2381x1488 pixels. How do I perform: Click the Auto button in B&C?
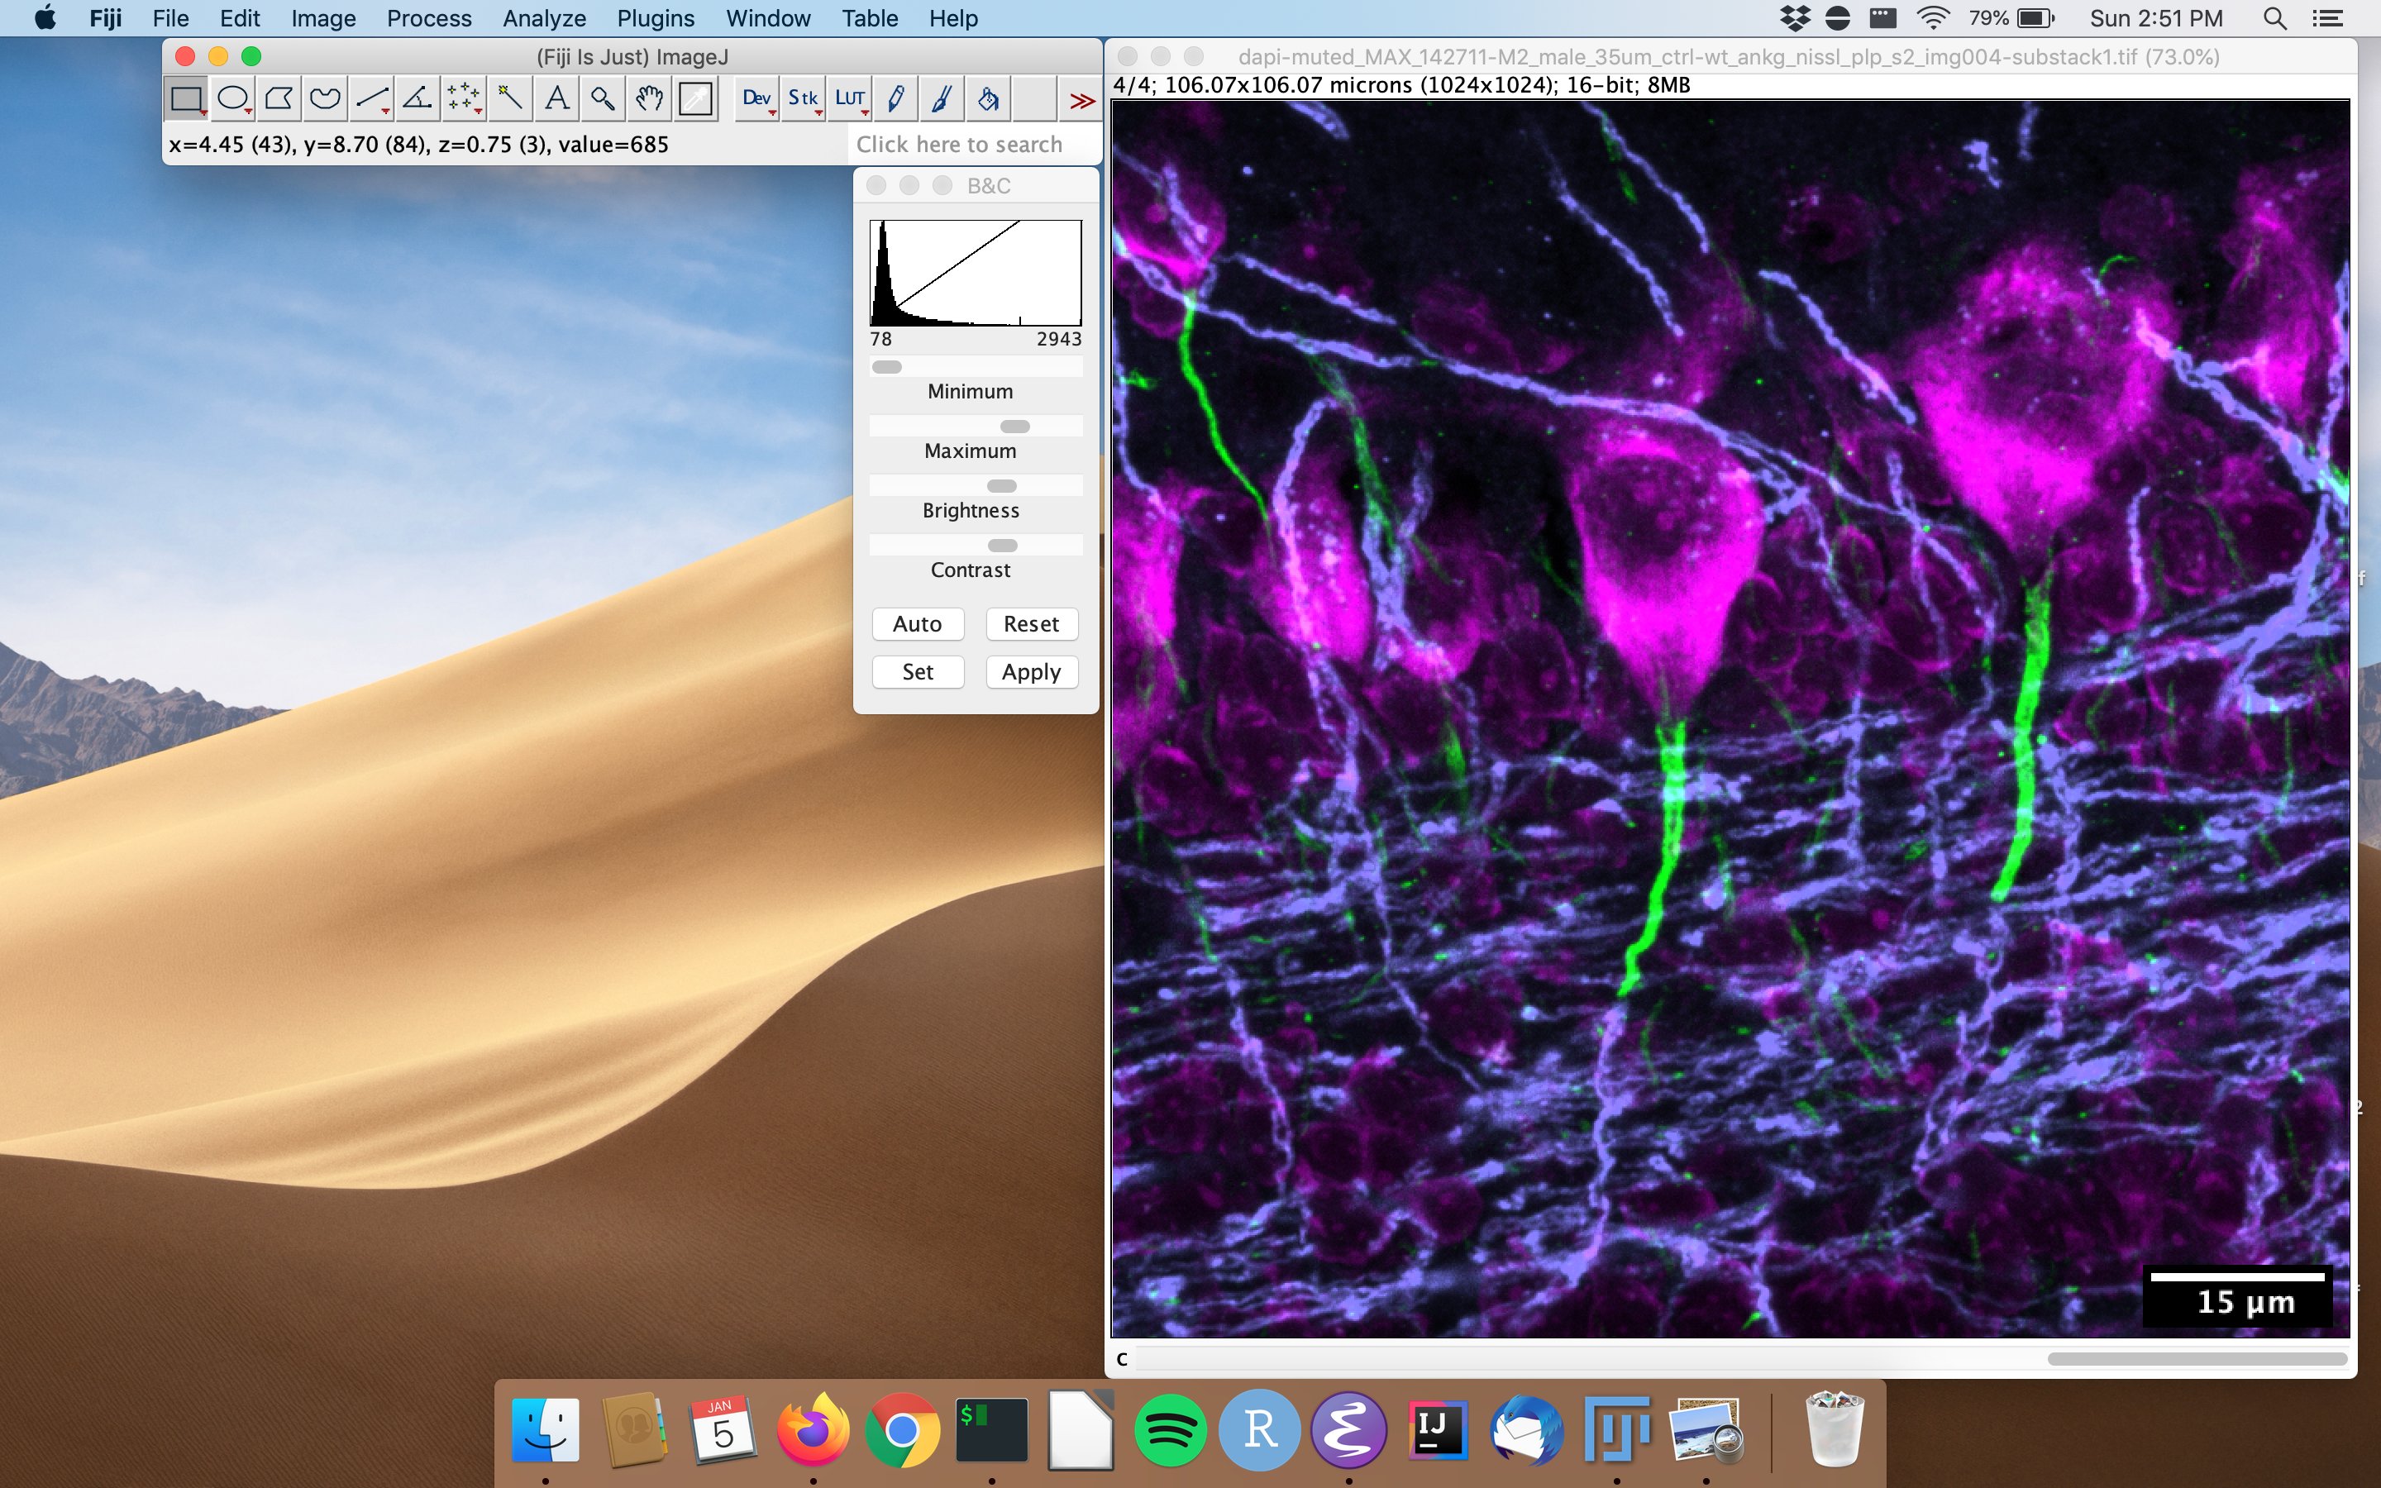click(x=915, y=622)
